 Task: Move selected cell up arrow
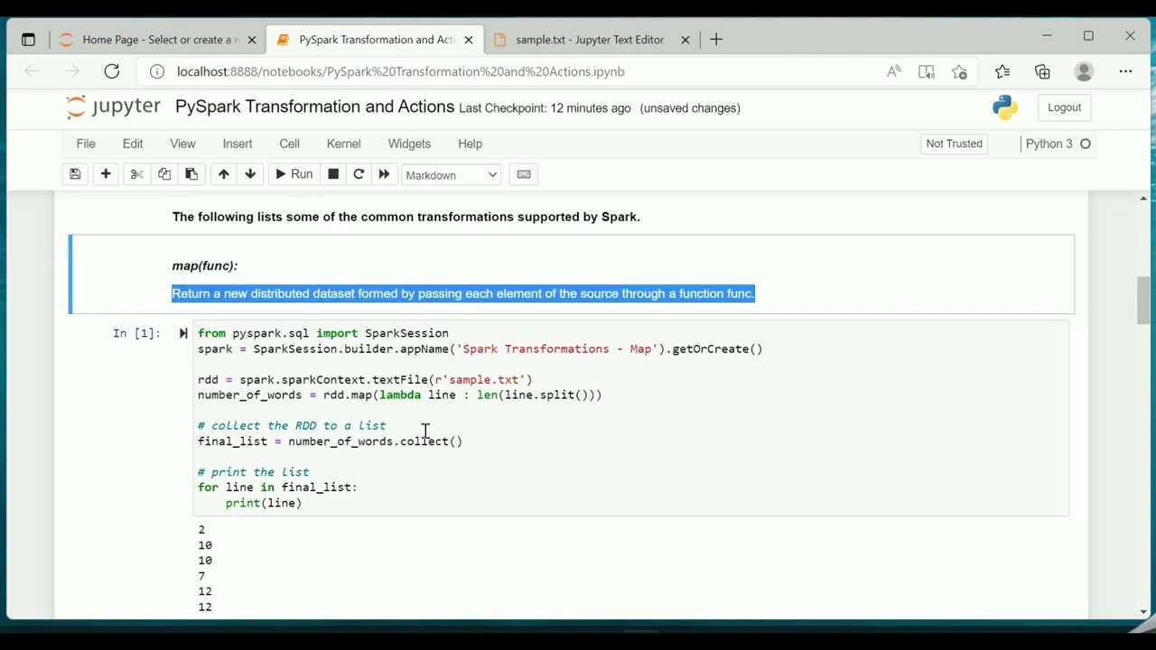click(223, 174)
